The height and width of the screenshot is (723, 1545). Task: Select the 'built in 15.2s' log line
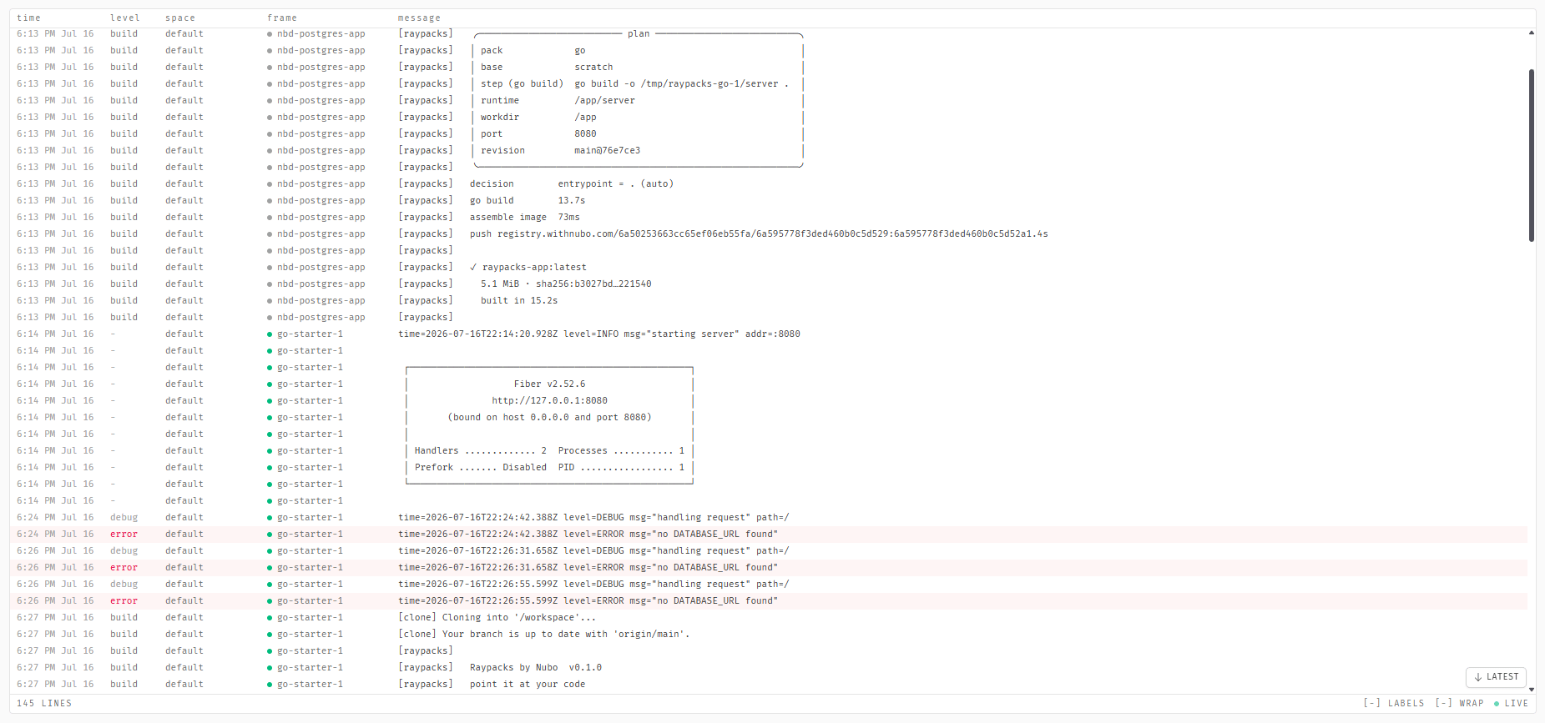click(769, 300)
